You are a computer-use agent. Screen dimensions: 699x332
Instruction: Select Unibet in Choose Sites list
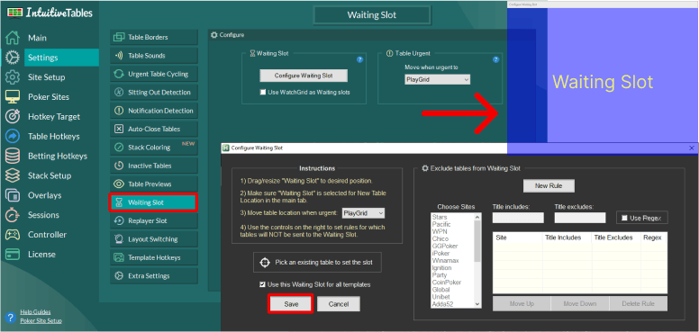click(x=440, y=297)
